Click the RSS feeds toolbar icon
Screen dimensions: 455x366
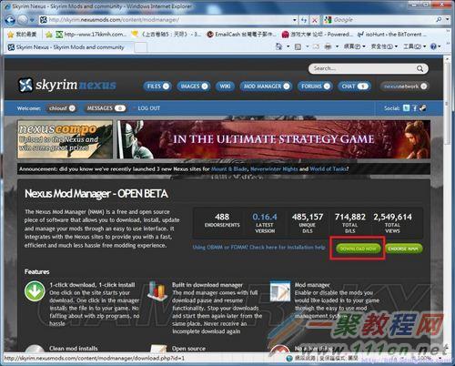298,46
